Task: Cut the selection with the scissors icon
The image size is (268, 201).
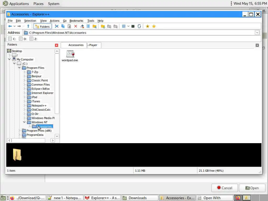Action: pos(57,26)
